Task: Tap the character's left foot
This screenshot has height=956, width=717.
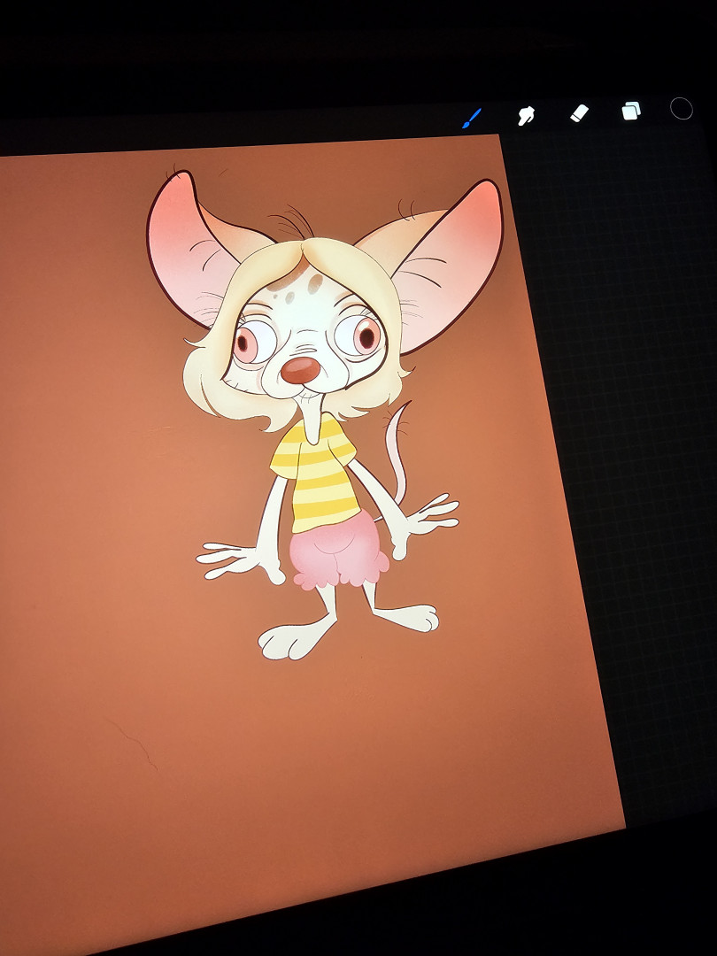Action: 288,639
